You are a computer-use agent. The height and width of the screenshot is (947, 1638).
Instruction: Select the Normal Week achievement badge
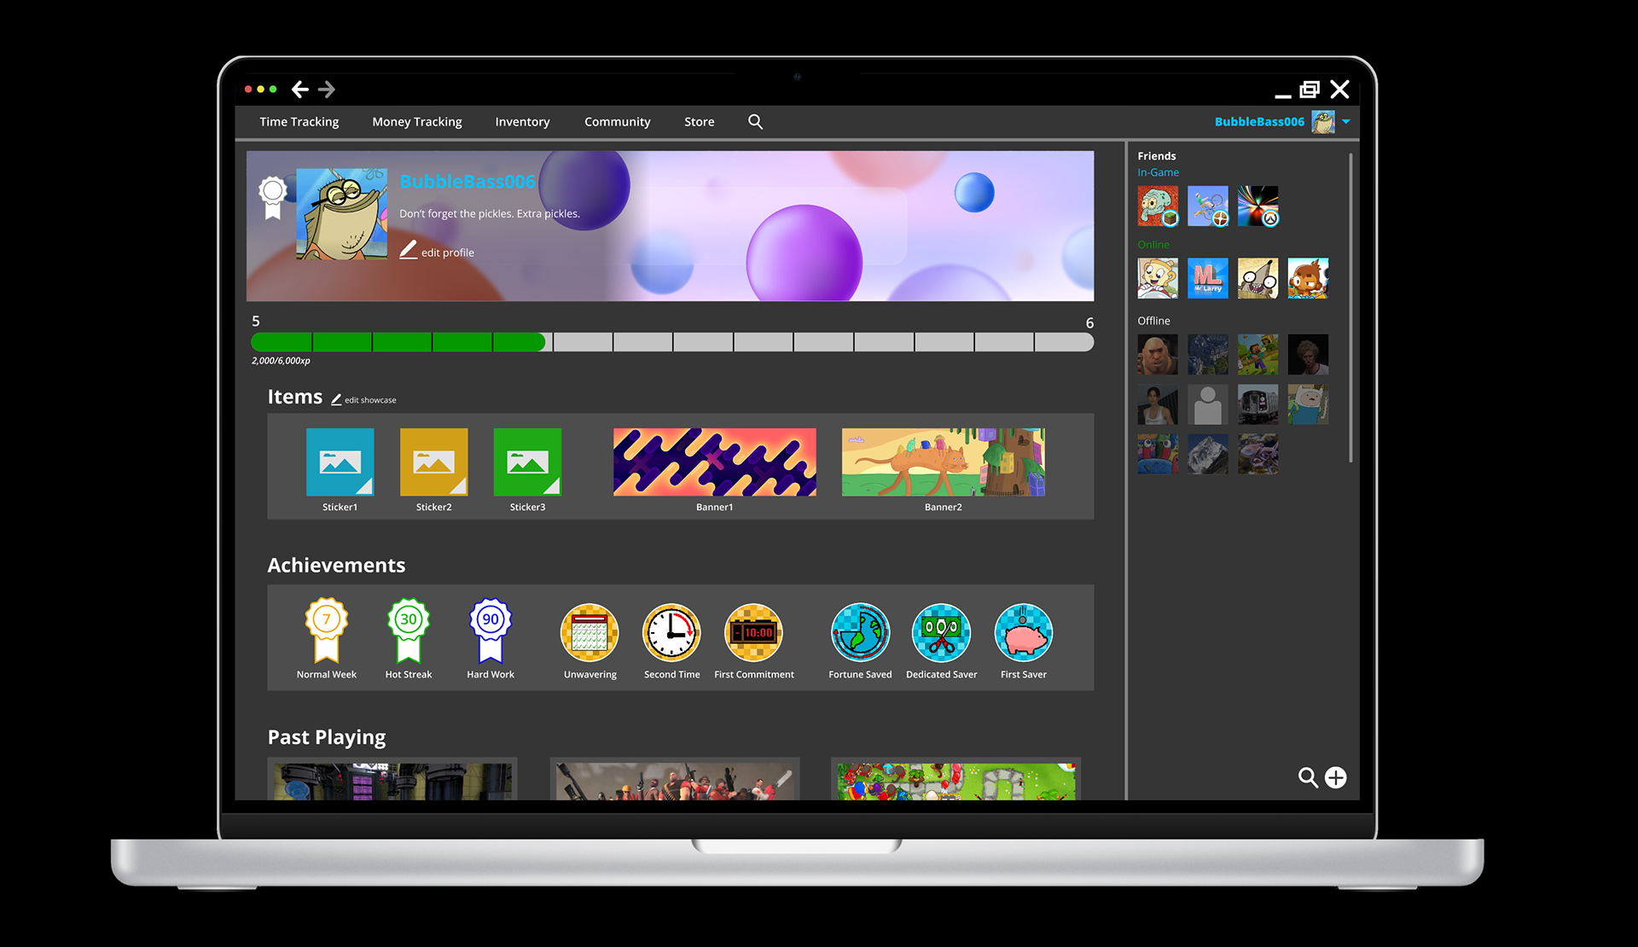[x=327, y=630]
